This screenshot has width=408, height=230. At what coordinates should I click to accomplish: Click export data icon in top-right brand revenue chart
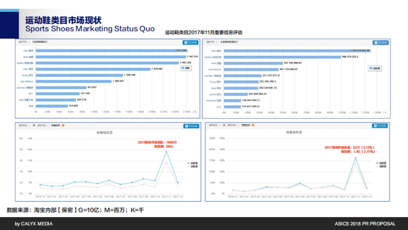tap(380, 43)
